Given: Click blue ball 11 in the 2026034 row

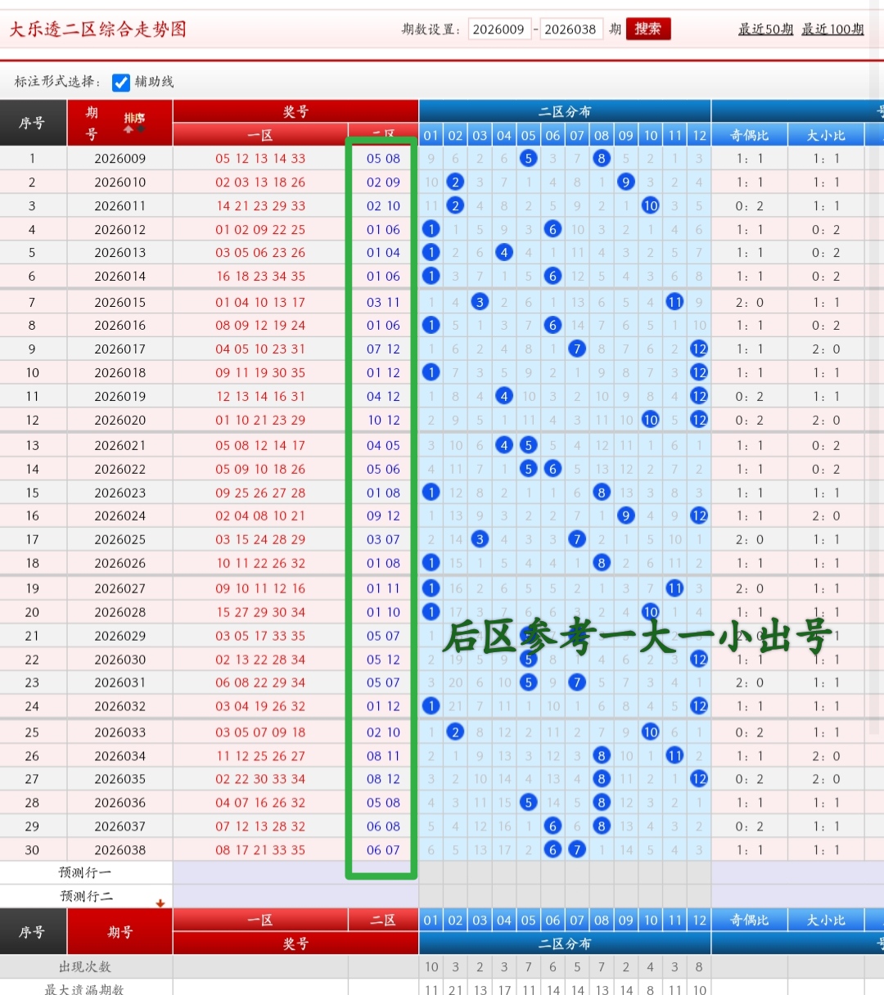Looking at the screenshot, I should coord(674,756).
